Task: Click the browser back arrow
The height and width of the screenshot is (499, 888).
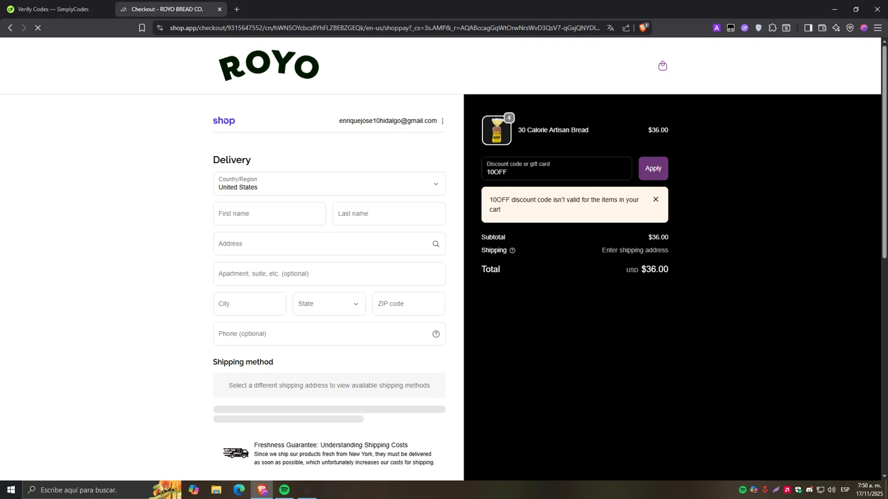Action: pos(10,28)
